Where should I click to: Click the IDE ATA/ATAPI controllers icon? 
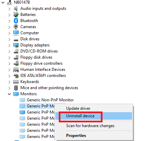click(x=16, y=76)
